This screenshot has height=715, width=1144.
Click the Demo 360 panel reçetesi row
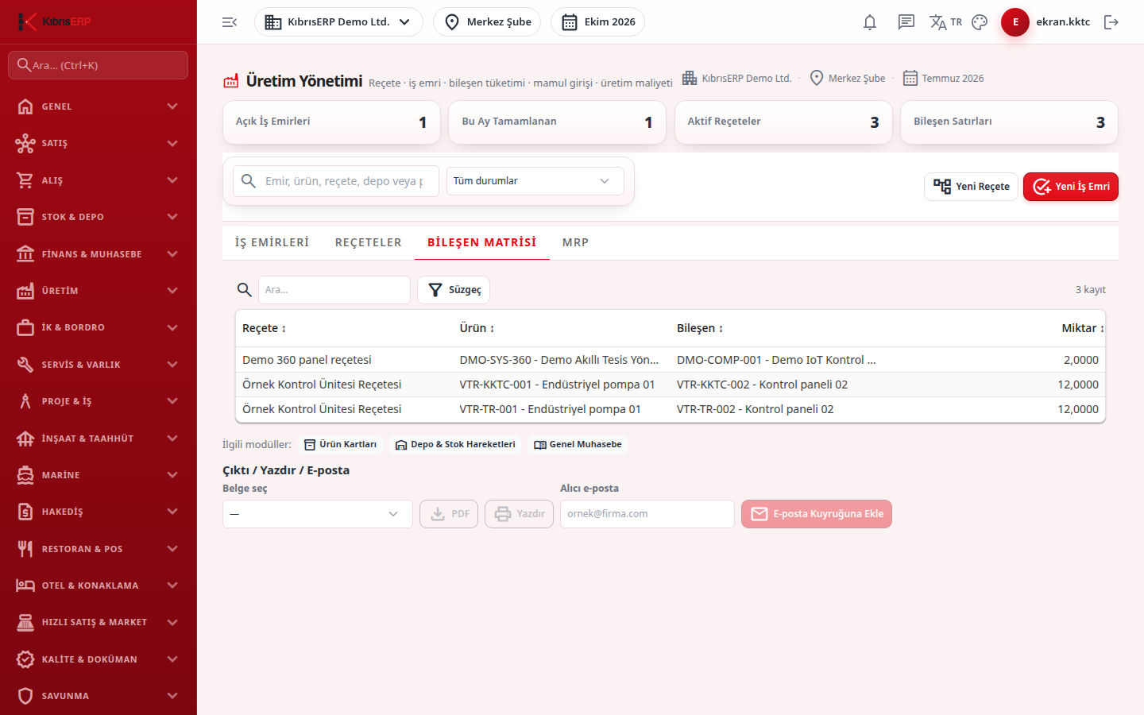pyautogui.click(x=671, y=360)
